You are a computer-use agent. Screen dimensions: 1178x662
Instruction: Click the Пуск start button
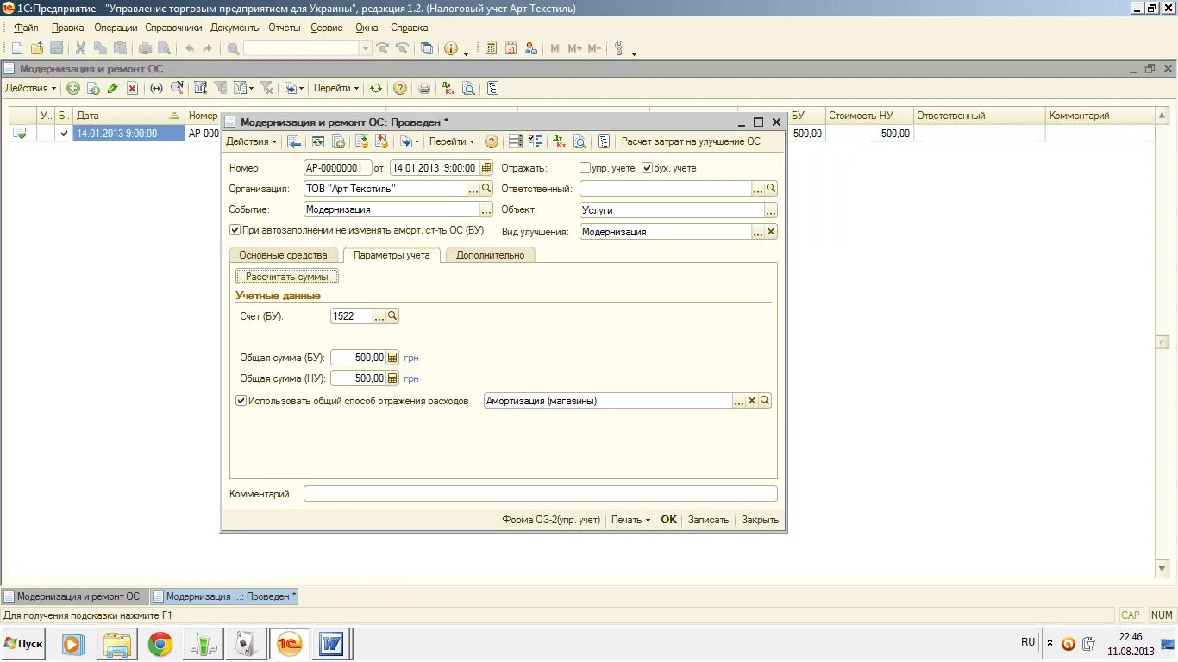[23, 644]
